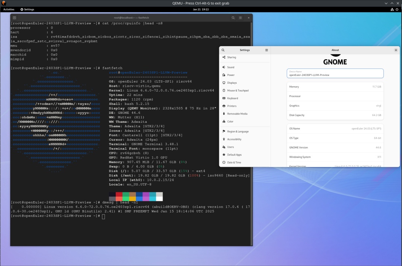Select Keyboard in the Settings sidebar
402x266 pixels.
coord(232,99)
